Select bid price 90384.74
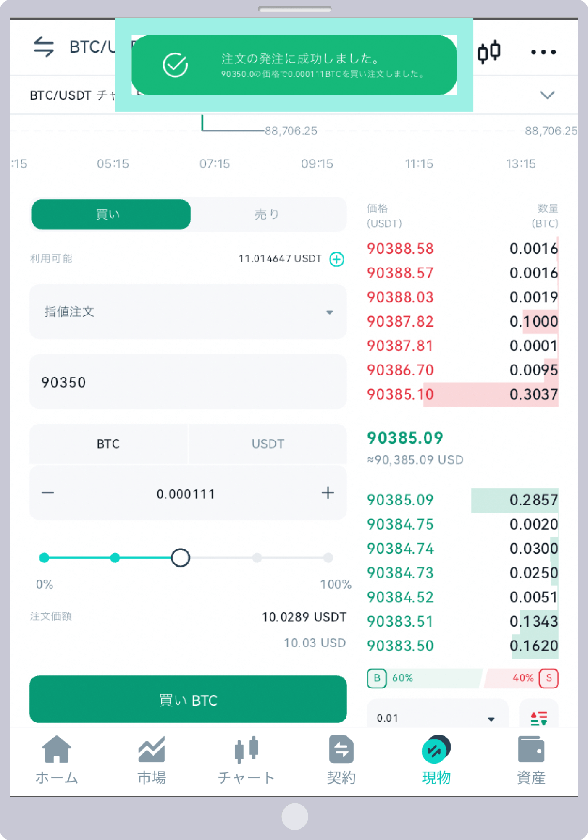The height and width of the screenshot is (840, 588). tap(400, 549)
